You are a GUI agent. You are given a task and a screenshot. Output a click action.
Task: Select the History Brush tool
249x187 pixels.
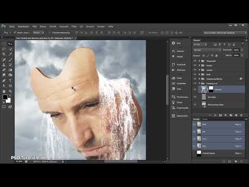10,65
